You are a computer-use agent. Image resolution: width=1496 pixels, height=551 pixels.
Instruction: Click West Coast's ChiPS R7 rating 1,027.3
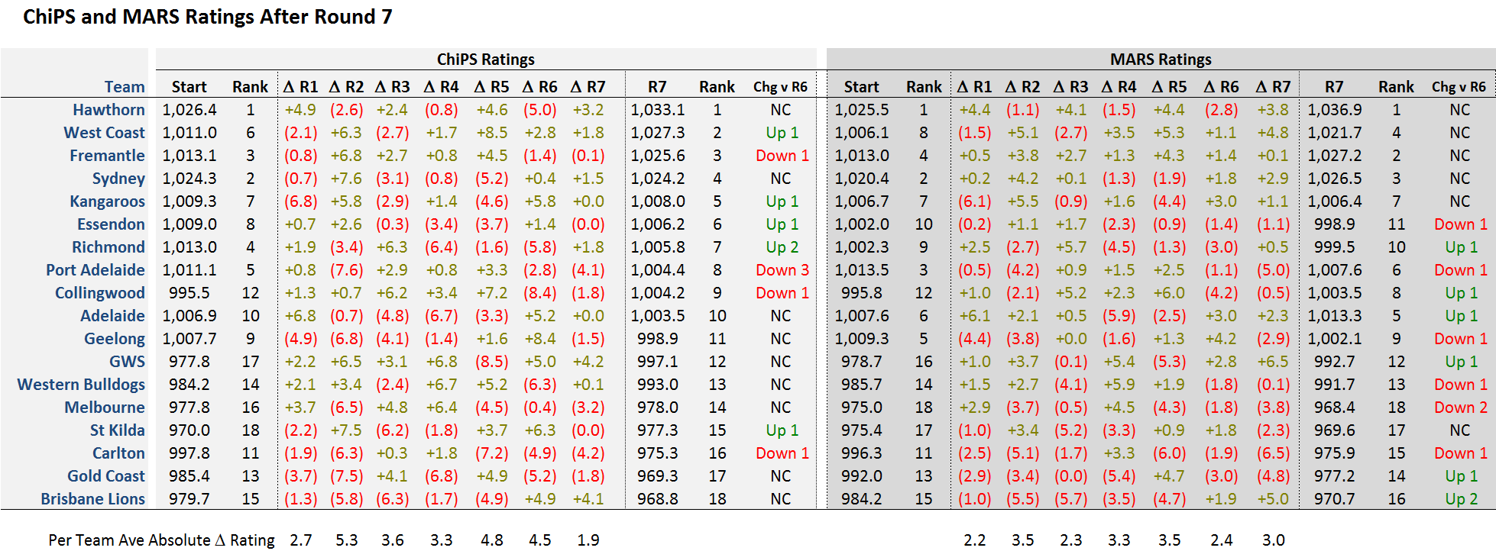658,133
